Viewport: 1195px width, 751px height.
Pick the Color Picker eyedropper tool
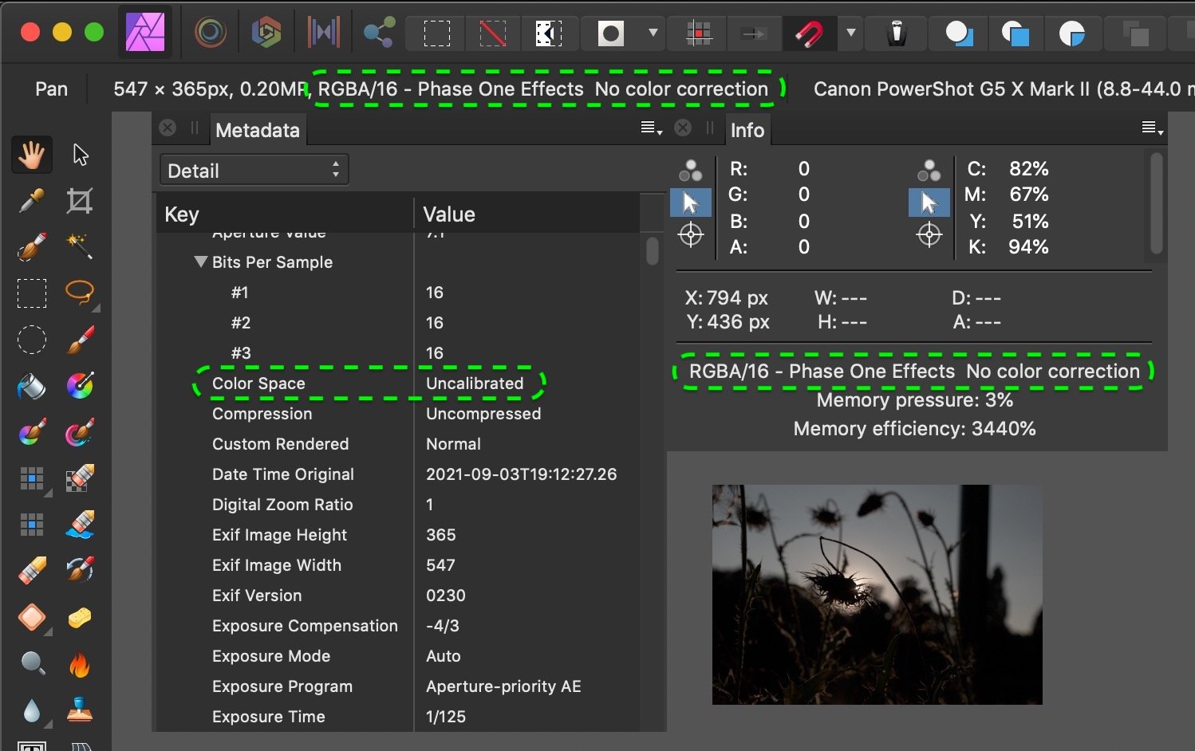32,201
